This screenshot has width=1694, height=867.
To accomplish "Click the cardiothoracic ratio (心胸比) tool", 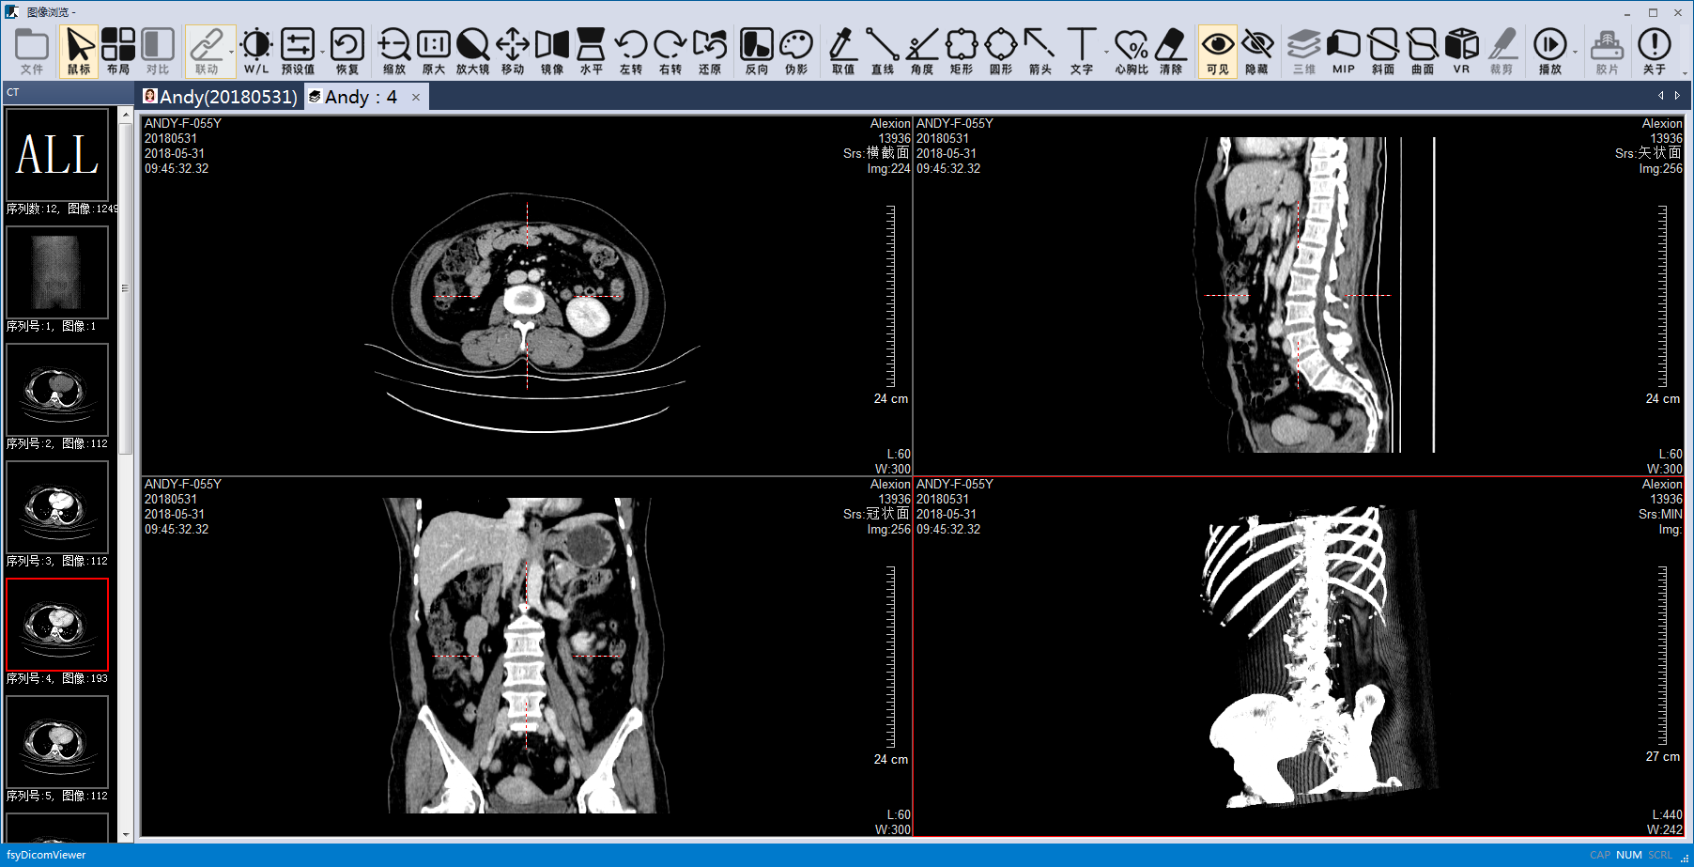I will (1131, 52).
